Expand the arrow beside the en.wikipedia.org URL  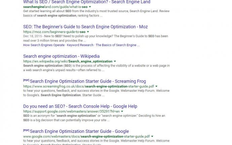115,61
